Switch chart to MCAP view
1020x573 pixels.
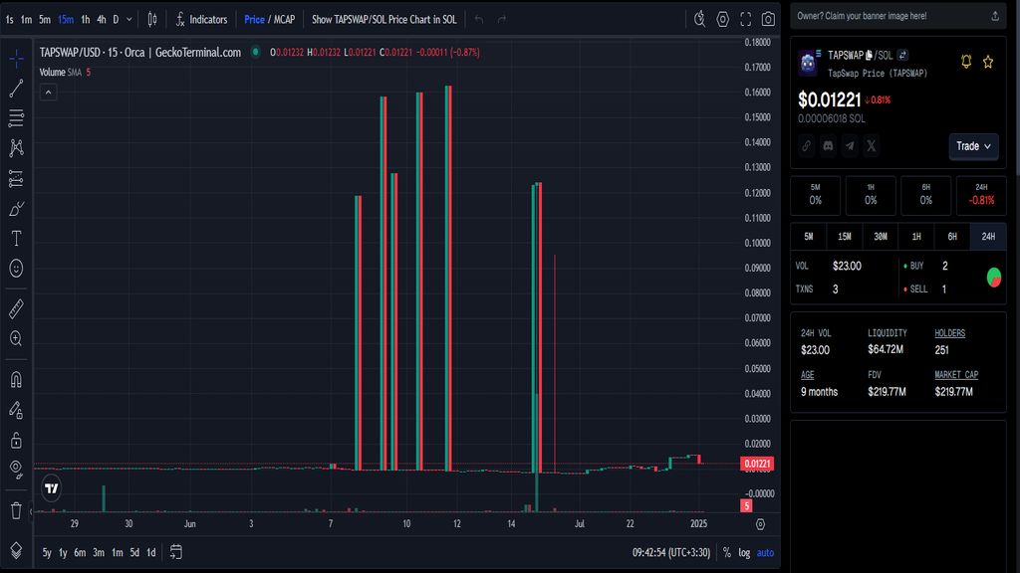[284, 19]
